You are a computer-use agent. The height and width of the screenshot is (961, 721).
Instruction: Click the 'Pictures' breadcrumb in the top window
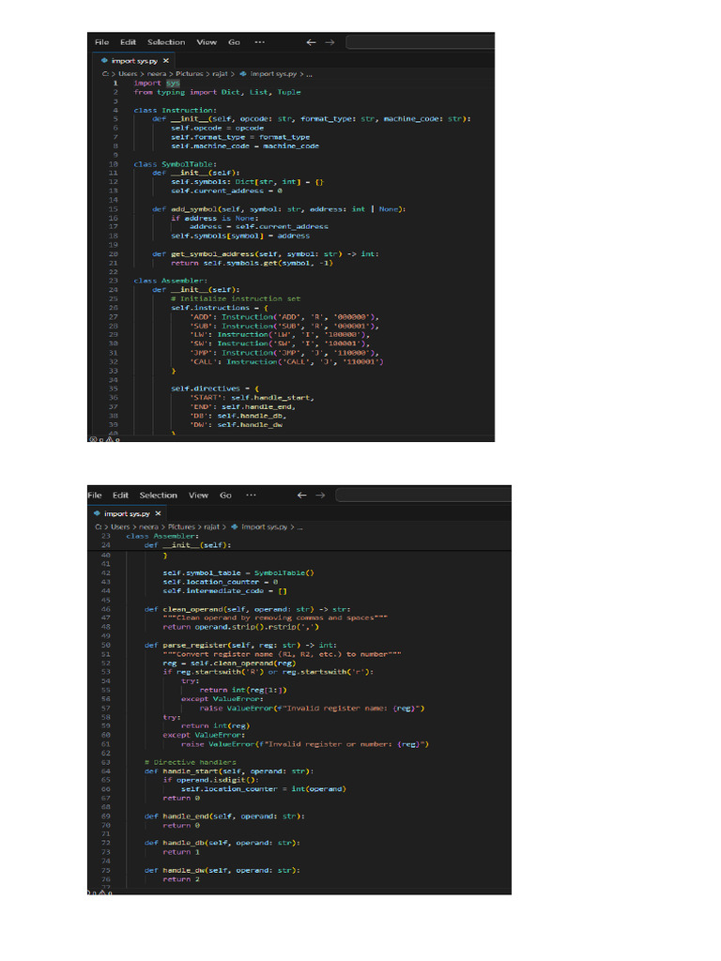[x=189, y=73]
